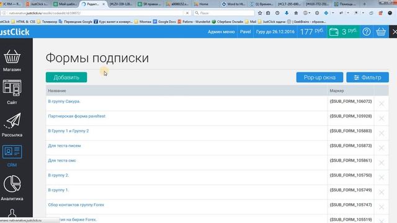Open the Фильтр button

[368, 77]
